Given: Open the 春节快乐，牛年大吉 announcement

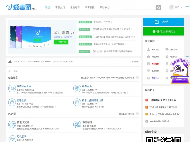Looking at the screenshot, I should [103, 22].
